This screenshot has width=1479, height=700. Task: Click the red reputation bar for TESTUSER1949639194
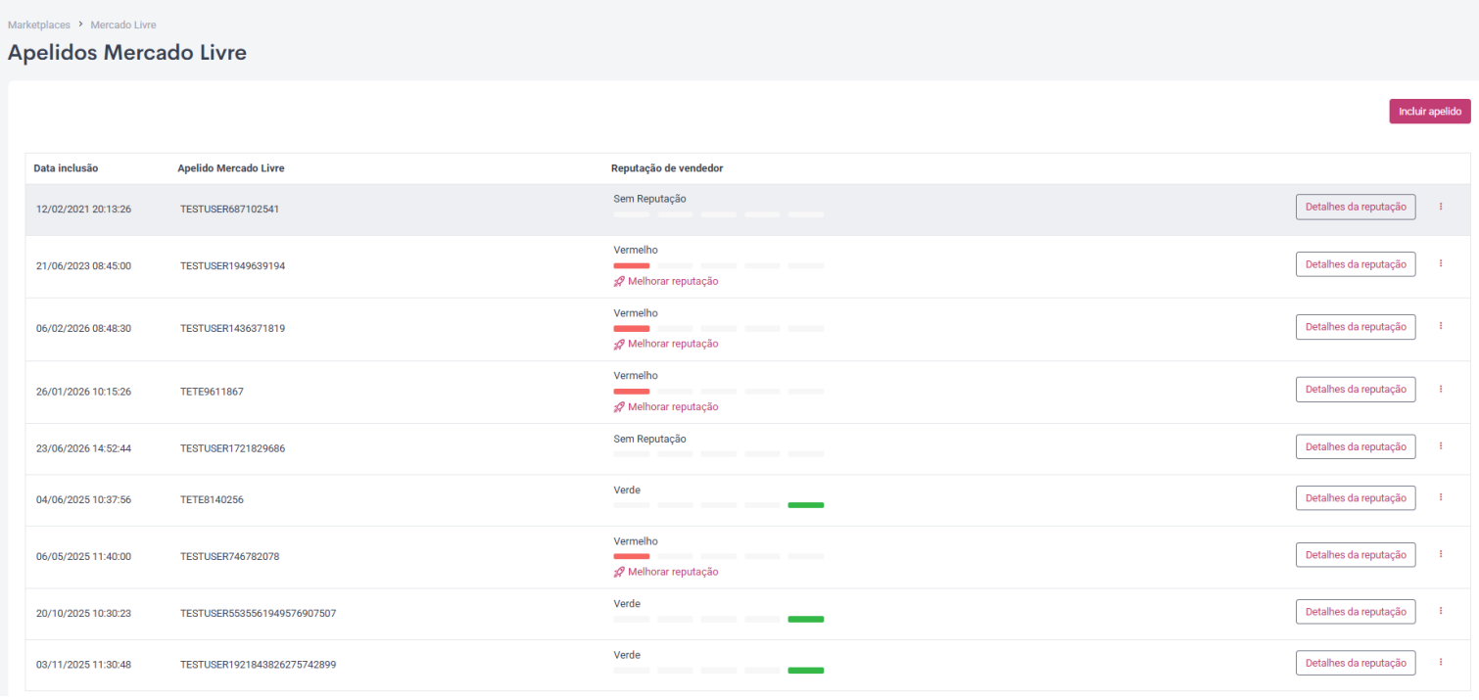tap(632, 265)
